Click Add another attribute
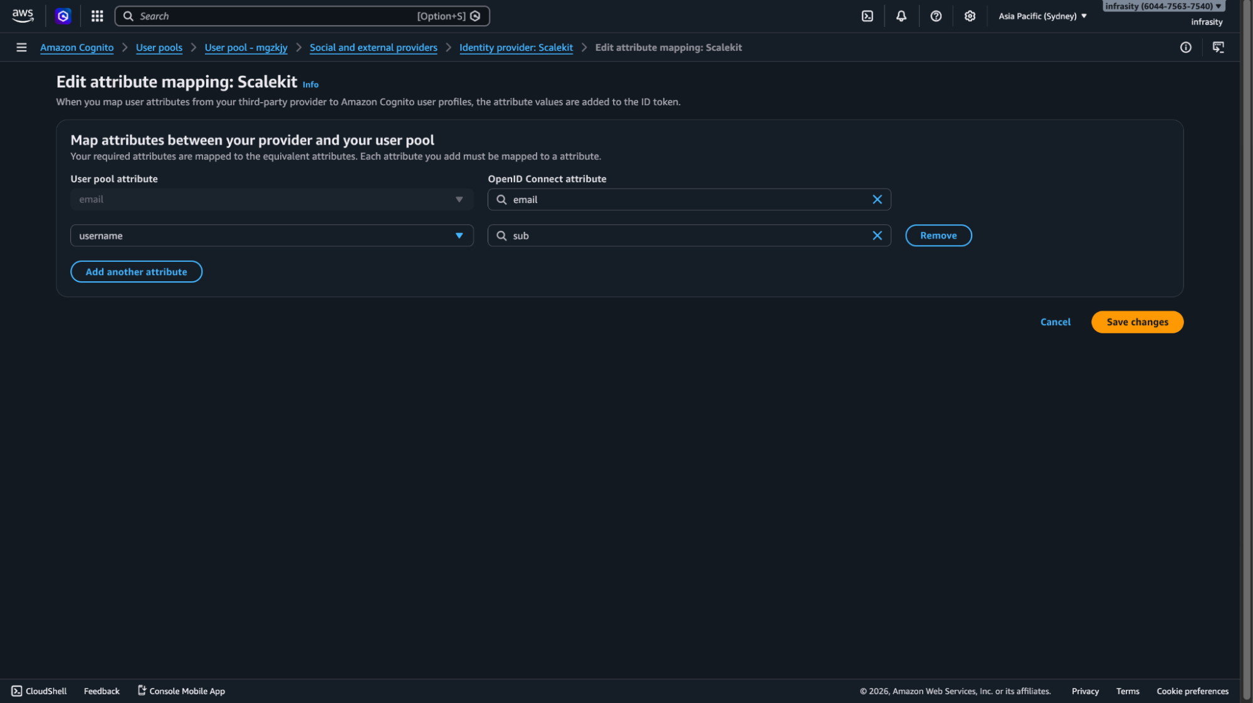1253x703 pixels. 136,272
